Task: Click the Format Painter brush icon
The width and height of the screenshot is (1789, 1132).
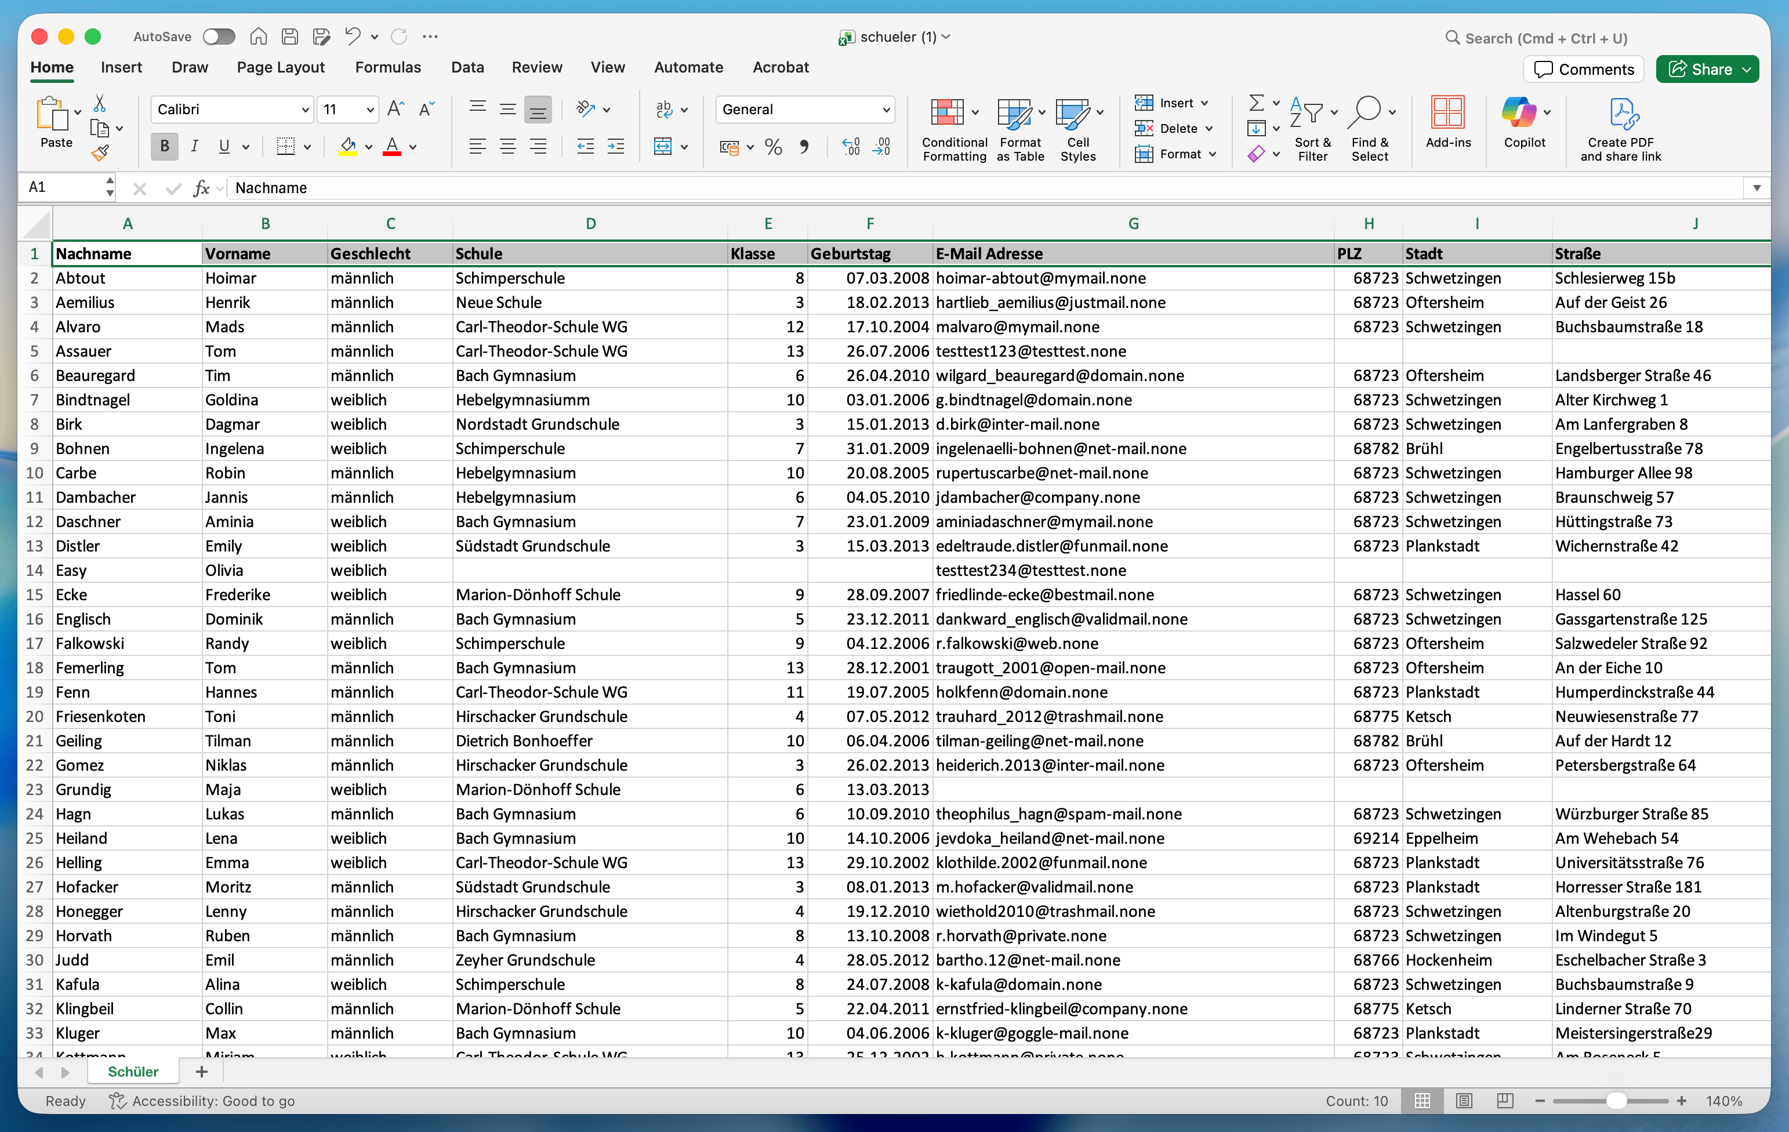Action: click(100, 154)
